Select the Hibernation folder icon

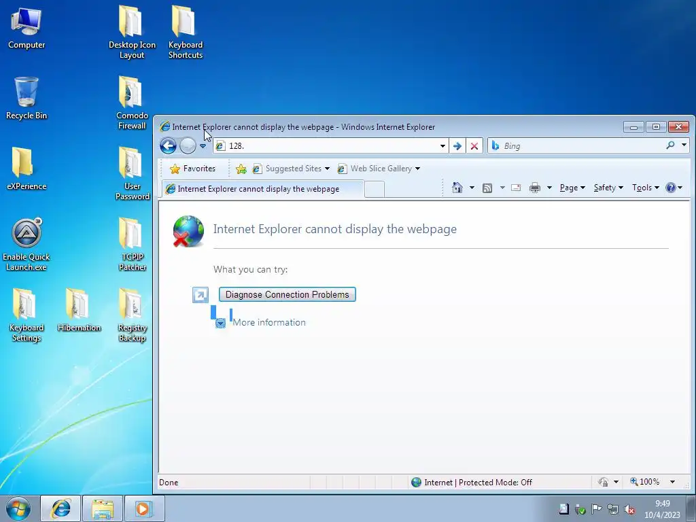[x=79, y=310]
